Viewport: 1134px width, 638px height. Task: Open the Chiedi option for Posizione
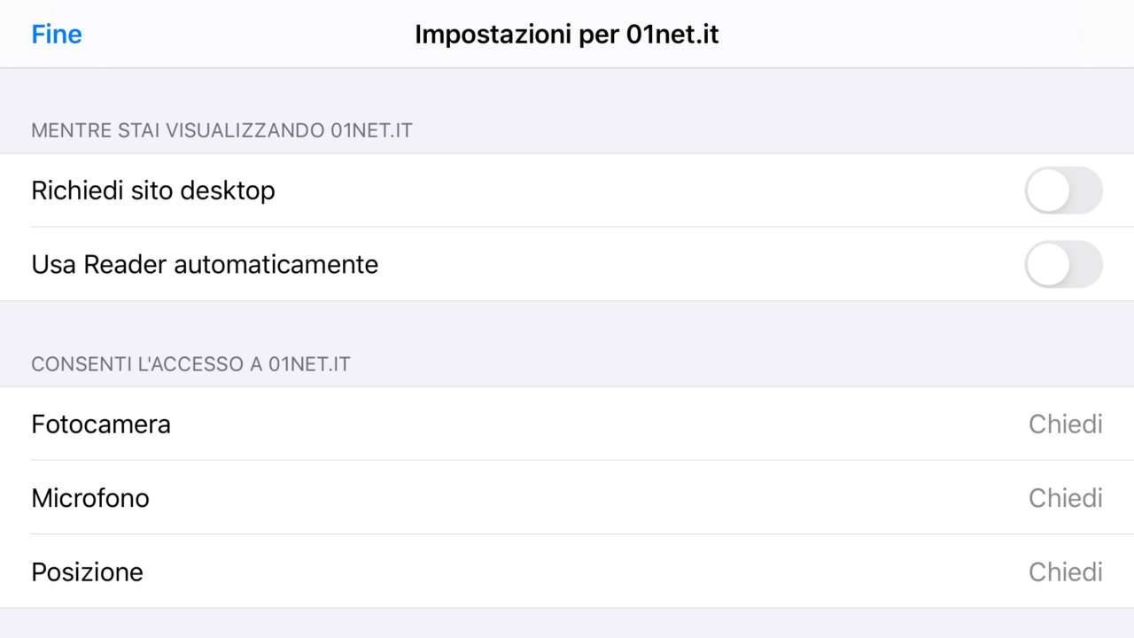[1065, 572]
